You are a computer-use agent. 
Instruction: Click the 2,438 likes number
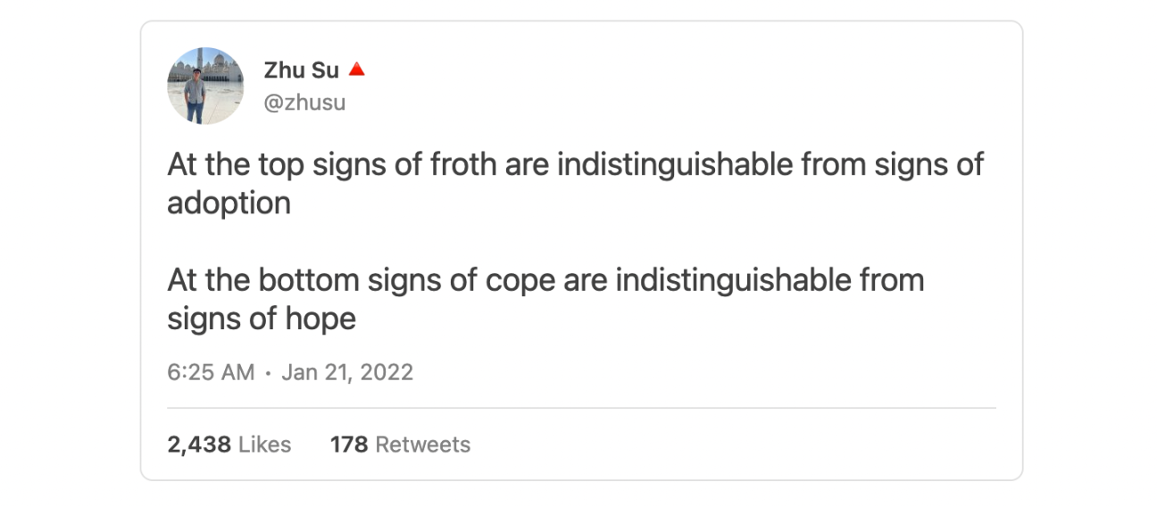(x=198, y=444)
